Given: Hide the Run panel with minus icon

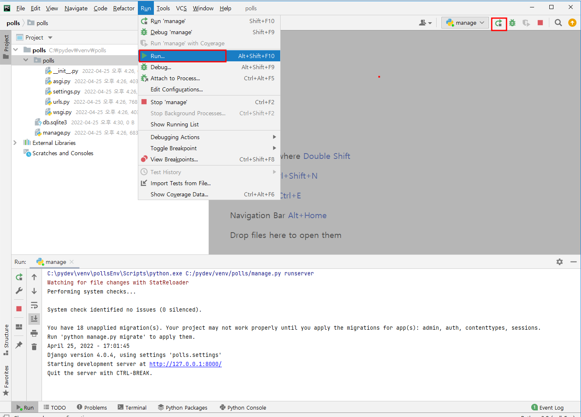Looking at the screenshot, I should 574,262.
